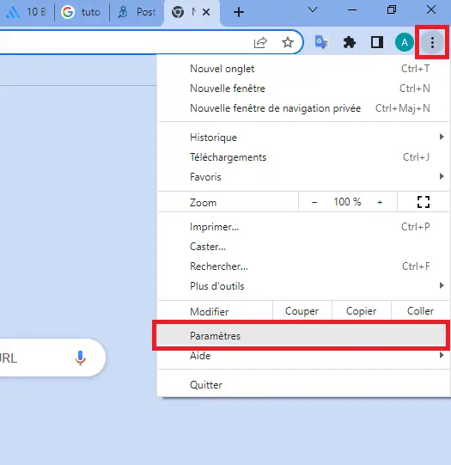The image size is (451, 465).
Task: Enter fullscreen mode icon in Zoom row
Action: tap(424, 202)
